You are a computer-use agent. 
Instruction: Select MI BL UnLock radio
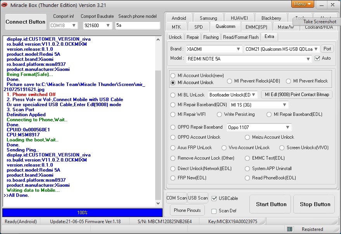coord(173,95)
